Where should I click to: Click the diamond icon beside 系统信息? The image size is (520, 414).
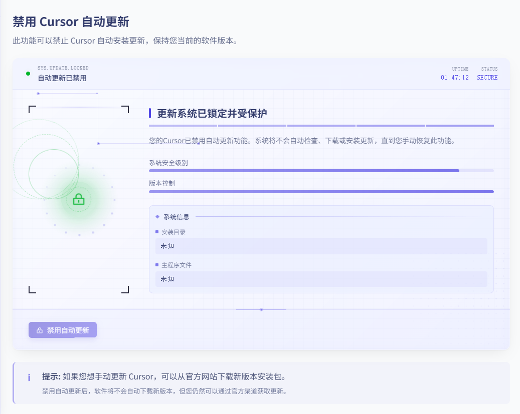pyautogui.click(x=157, y=217)
